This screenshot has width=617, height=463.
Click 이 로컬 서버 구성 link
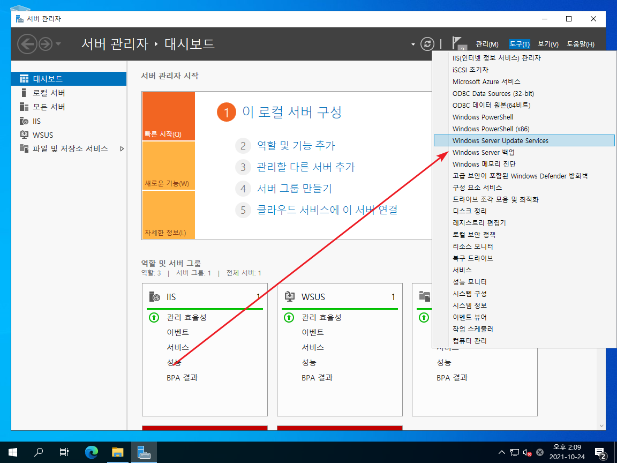pos(291,112)
